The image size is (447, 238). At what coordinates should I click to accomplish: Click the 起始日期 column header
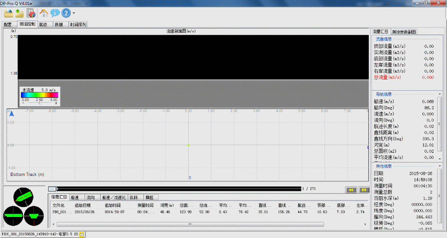[x=83, y=205]
